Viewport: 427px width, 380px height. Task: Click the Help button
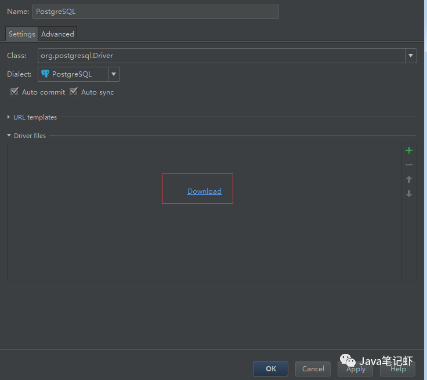click(398, 369)
